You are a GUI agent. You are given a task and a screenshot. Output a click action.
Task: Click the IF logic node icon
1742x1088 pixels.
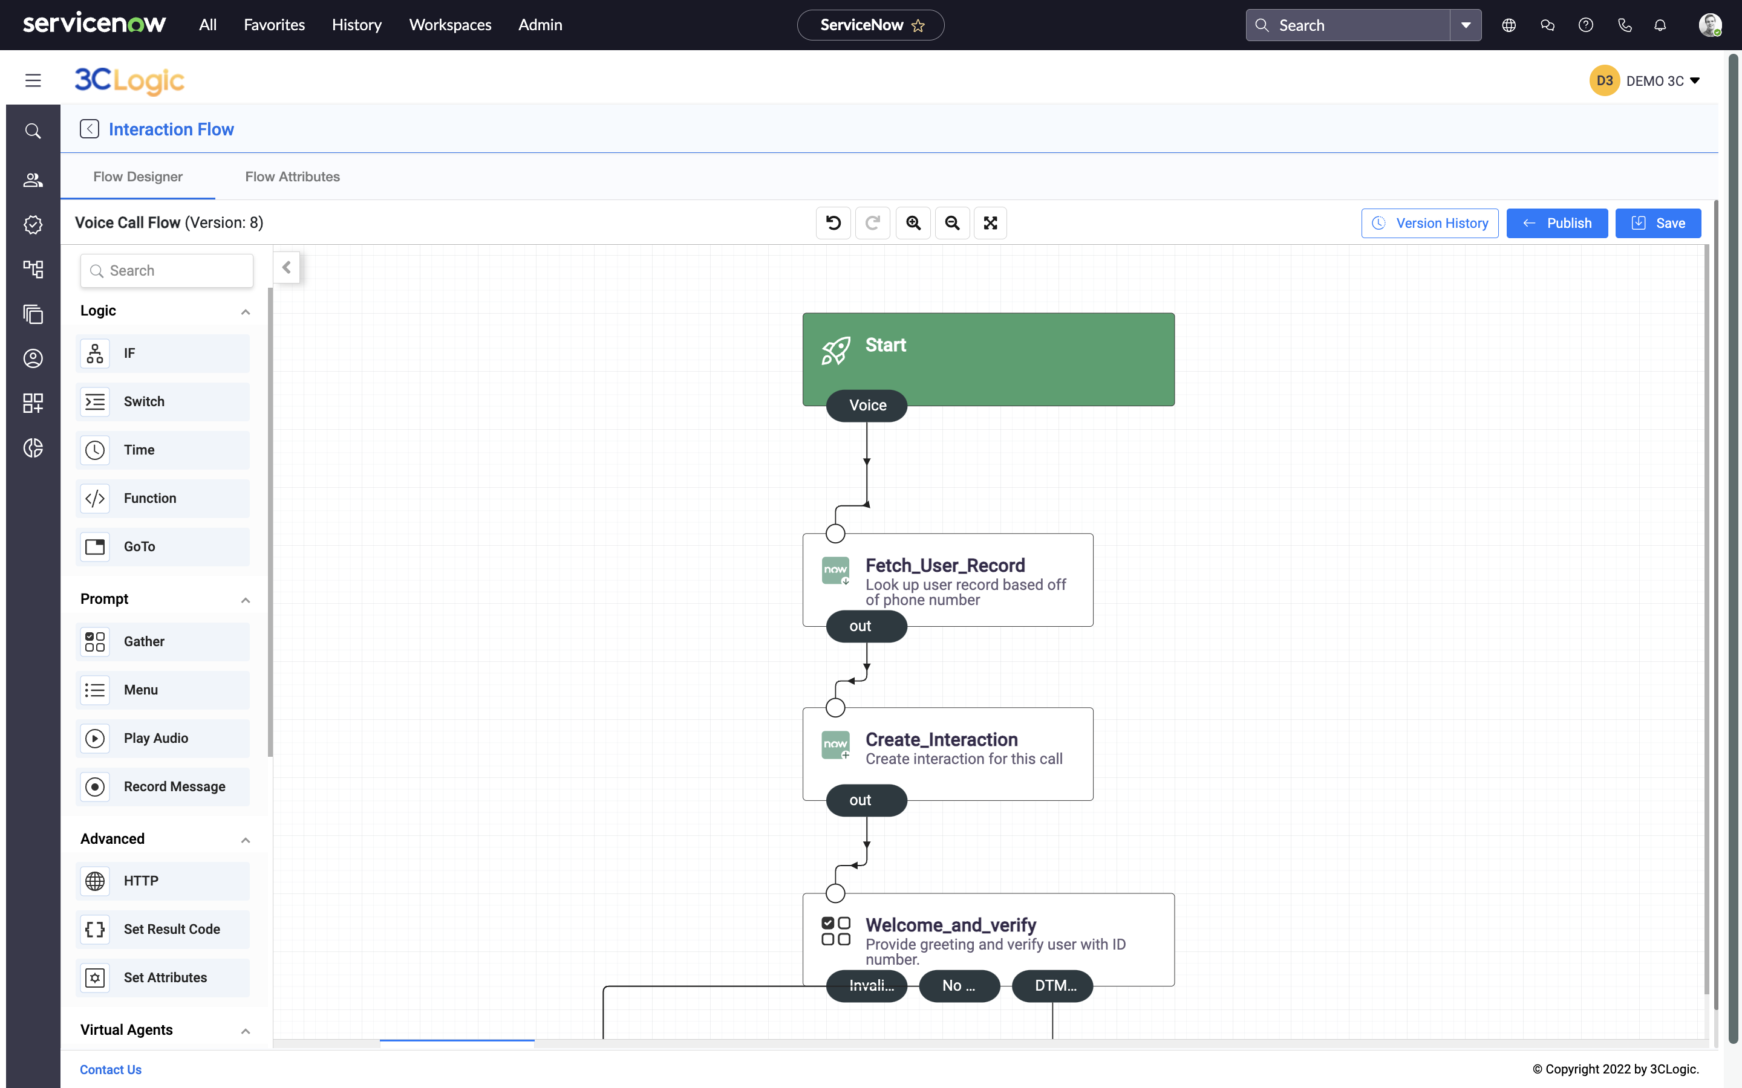pos(96,352)
